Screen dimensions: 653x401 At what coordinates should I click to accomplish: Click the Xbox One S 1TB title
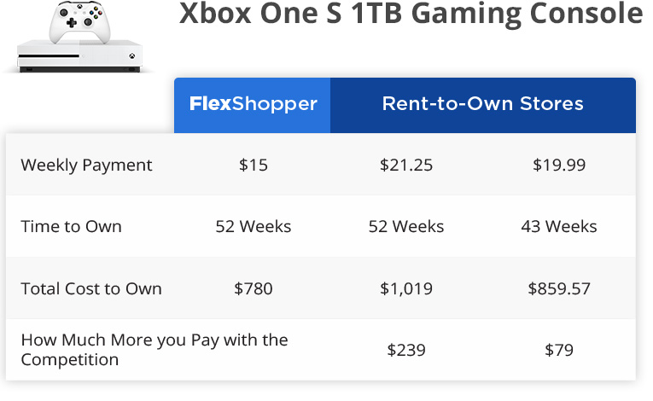tap(411, 15)
